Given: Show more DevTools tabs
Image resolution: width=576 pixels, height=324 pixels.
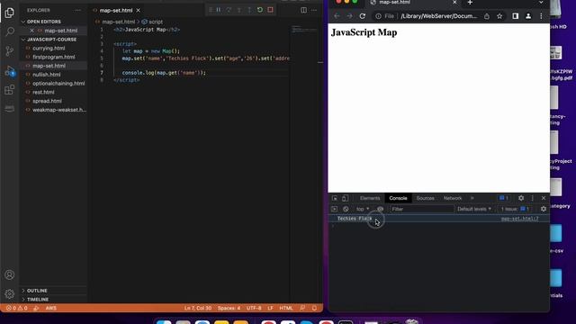Looking at the screenshot, I should click(x=472, y=198).
